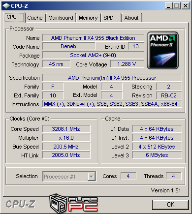Click the Instructions field text
The height and width of the screenshot is (214, 192).
(111, 104)
